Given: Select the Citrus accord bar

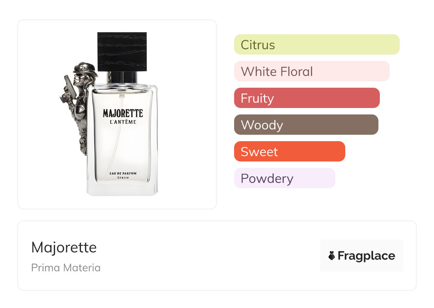Looking at the screenshot, I should (316, 45).
